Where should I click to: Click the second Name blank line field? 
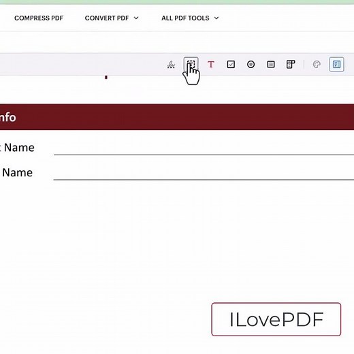(x=204, y=174)
